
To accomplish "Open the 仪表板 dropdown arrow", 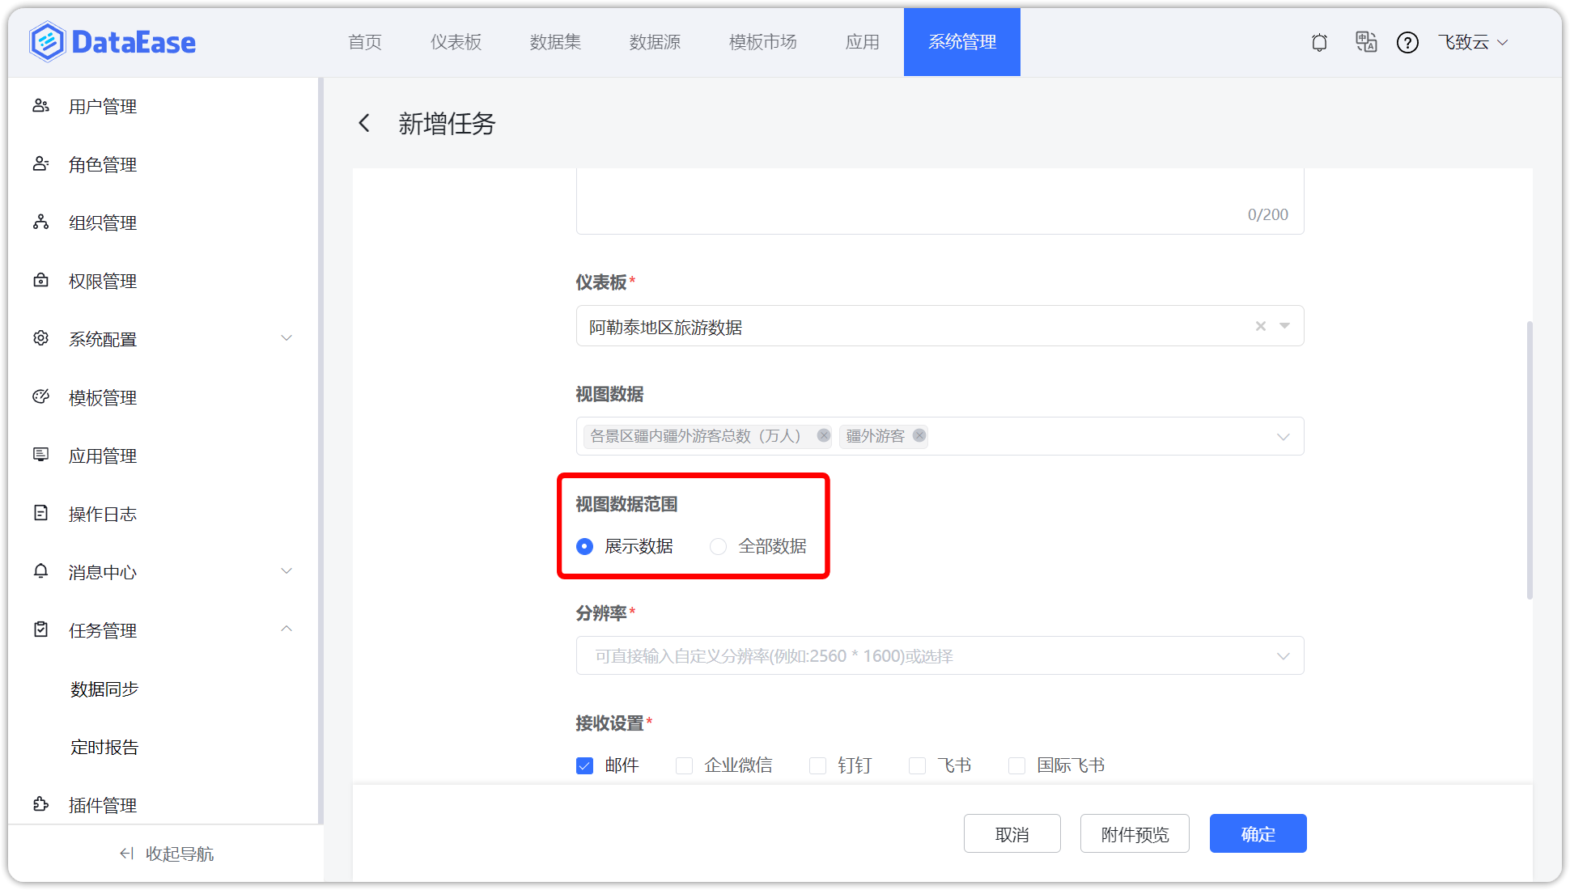I will pos(1284,326).
